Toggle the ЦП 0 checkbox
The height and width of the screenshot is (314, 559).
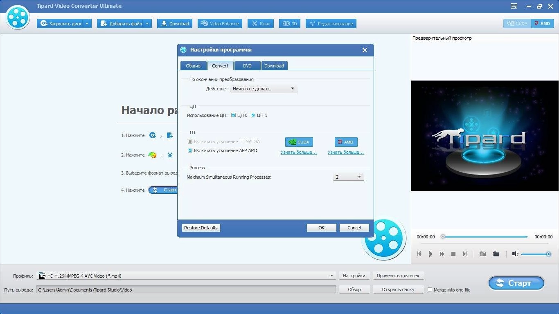point(234,115)
